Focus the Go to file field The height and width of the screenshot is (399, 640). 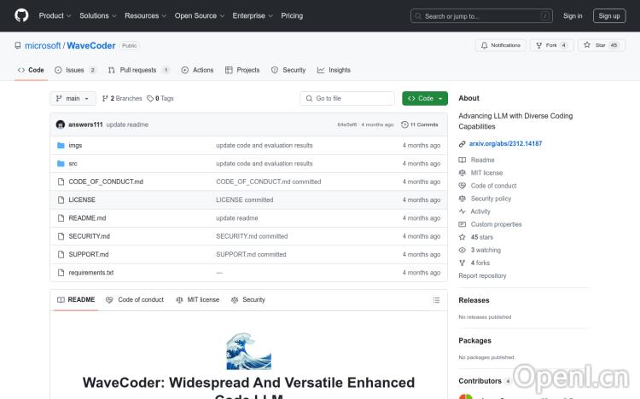point(347,98)
